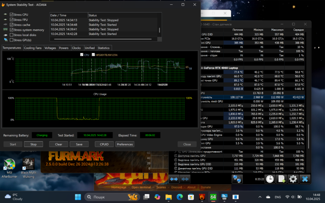Image resolution: width=325 pixels, height=203 pixels.
Task: Open the Voltages tab
Action: tap(50, 48)
